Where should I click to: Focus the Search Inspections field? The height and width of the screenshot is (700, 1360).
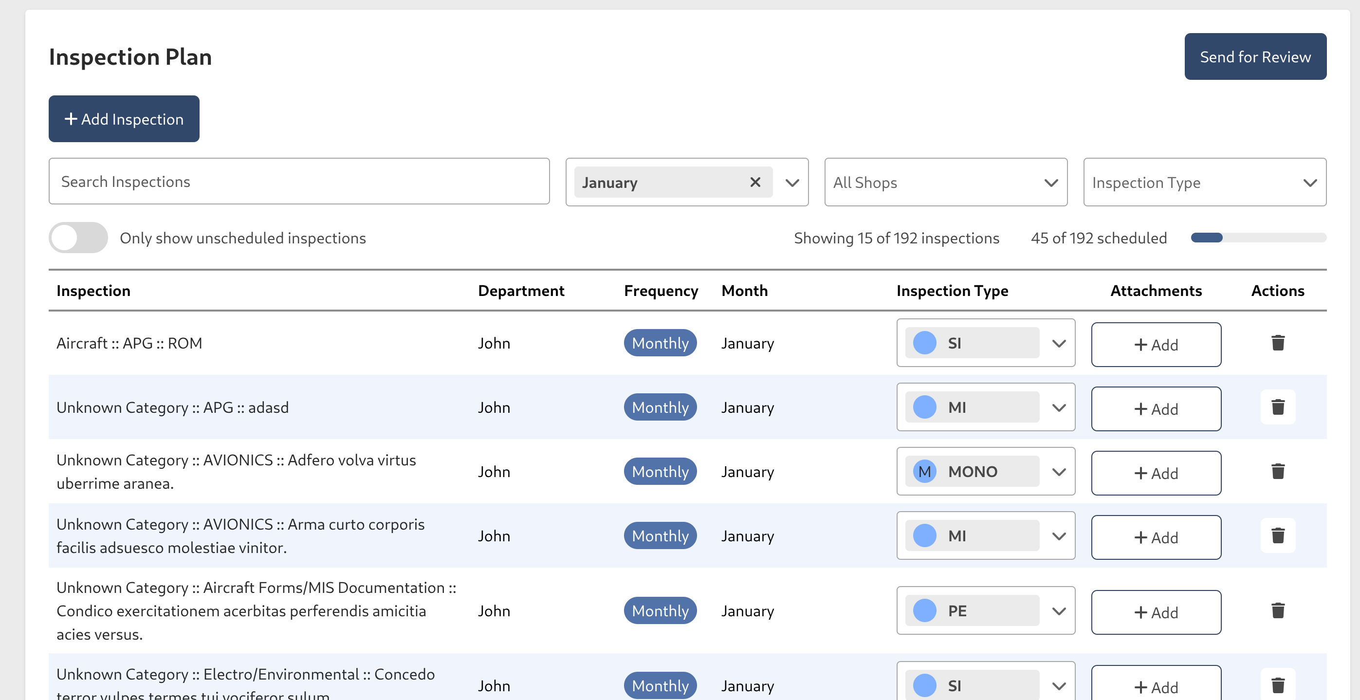pos(299,182)
